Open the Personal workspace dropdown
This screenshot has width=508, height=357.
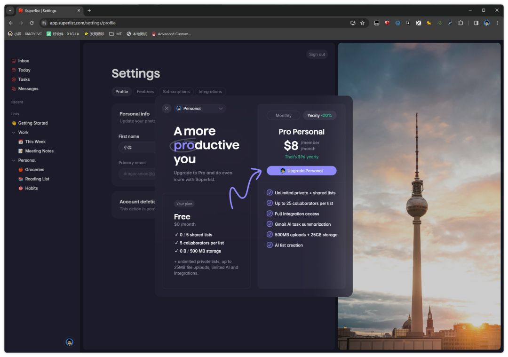200,109
